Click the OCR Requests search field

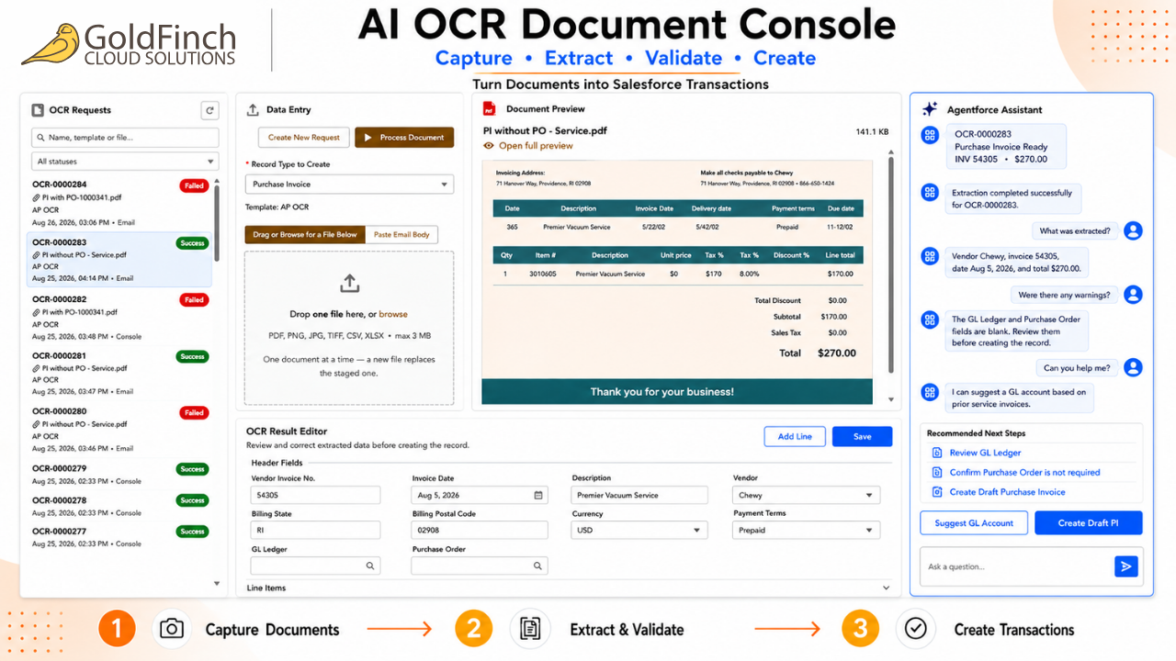[x=125, y=138]
